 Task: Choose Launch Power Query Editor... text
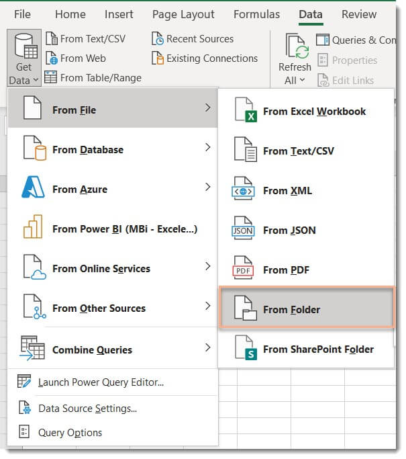point(101,383)
